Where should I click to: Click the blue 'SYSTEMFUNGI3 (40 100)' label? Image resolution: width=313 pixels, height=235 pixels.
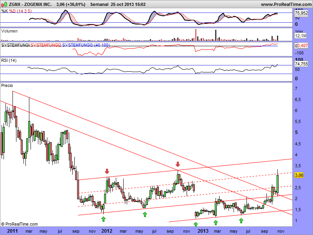(86, 45)
